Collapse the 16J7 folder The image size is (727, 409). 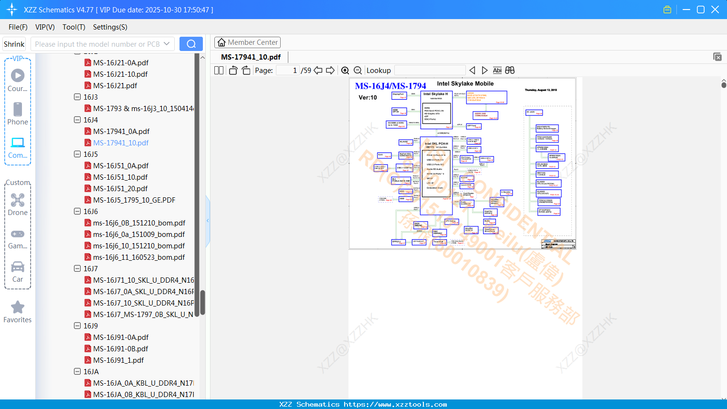77,268
